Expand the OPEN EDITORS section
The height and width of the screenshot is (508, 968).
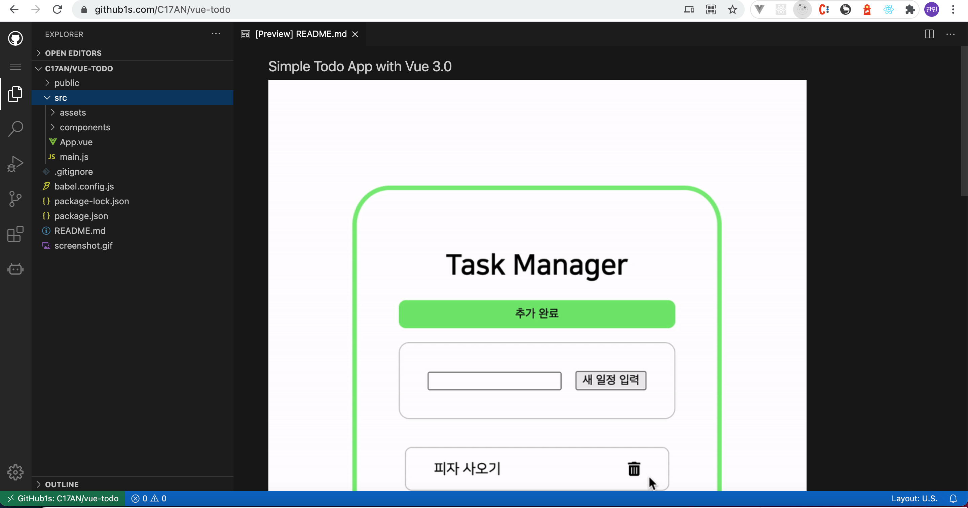coord(73,53)
